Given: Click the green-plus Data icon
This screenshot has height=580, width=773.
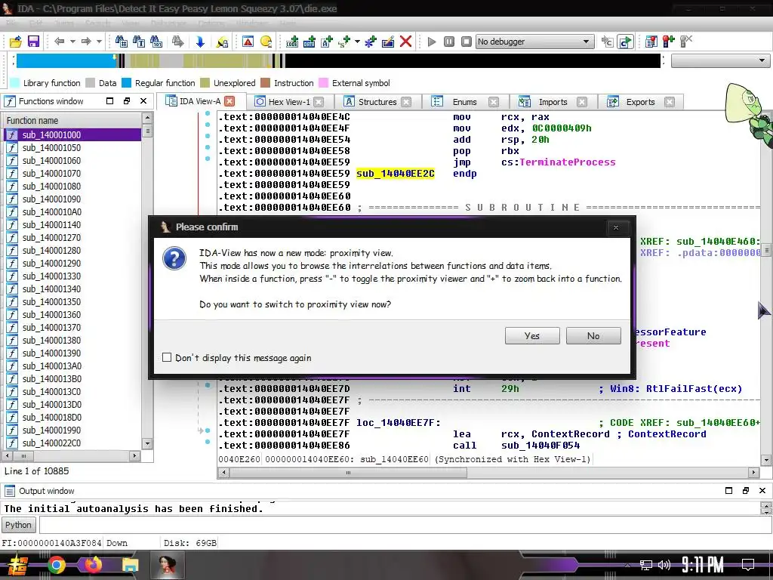Looking at the screenshot, I should (x=309, y=42).
